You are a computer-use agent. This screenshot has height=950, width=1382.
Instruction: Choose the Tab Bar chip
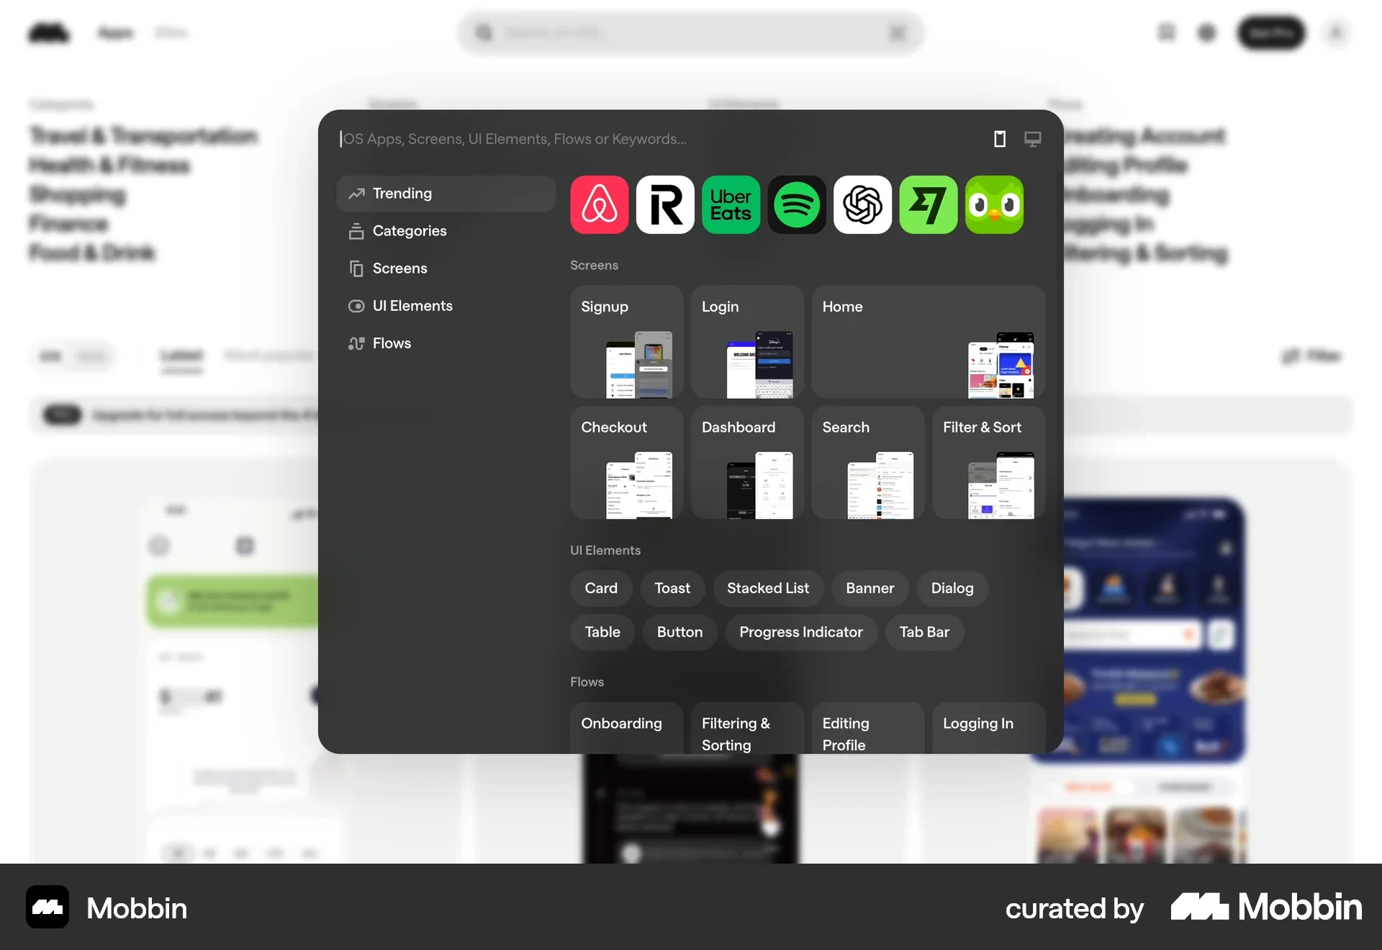923,632
